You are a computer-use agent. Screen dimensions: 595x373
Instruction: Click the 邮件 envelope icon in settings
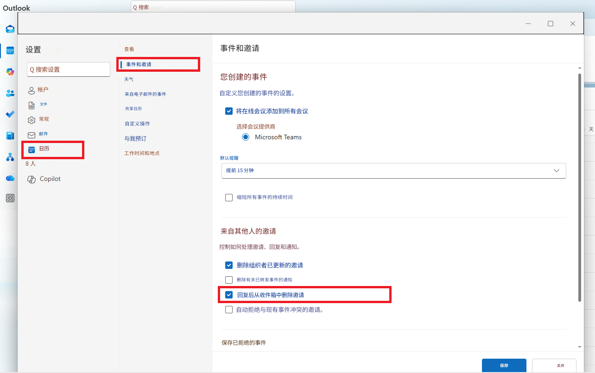(32, 135)
